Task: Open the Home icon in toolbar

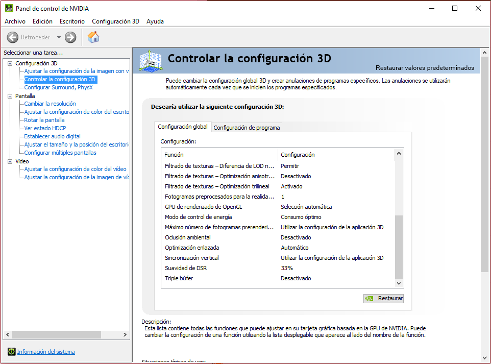Action: [x=93, y=37]
